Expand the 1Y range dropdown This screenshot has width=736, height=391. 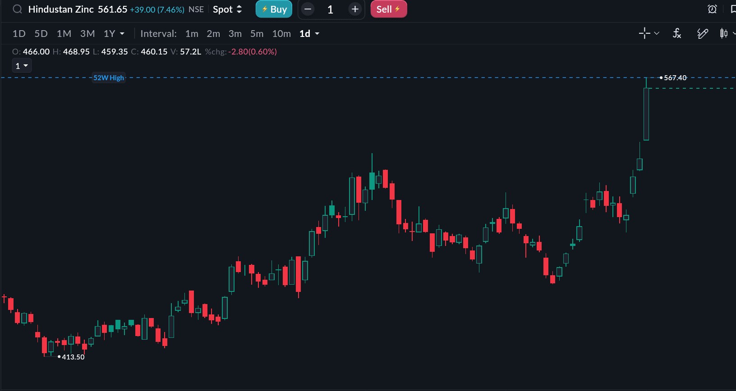122,34
